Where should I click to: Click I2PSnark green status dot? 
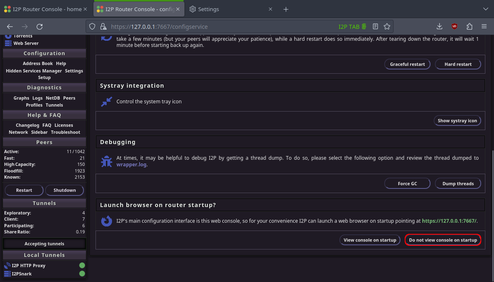tap(82, 274)
